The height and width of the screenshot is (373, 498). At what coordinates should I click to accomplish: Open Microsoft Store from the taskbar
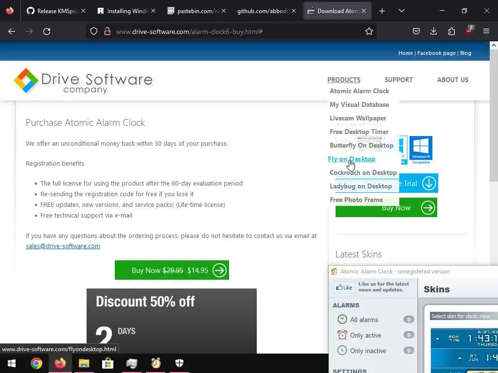point(107,363)
